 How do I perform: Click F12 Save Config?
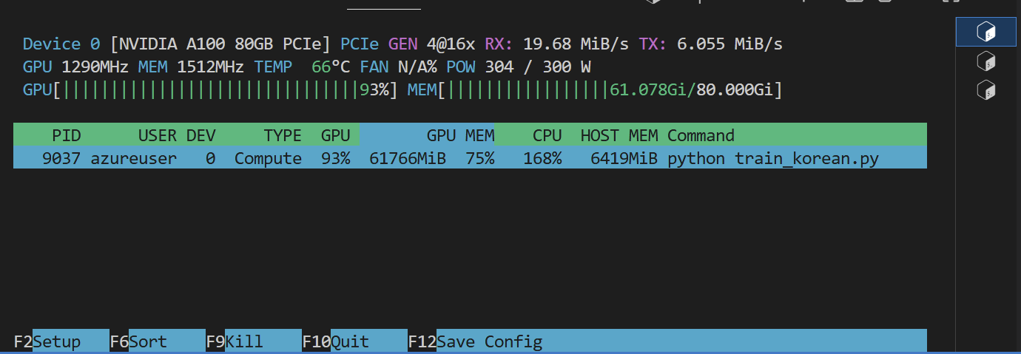point(489,341)
